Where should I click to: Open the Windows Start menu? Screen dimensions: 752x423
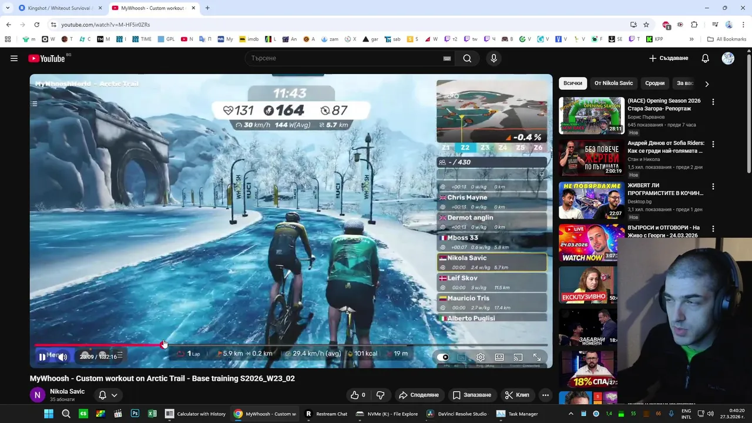(49, 414)
